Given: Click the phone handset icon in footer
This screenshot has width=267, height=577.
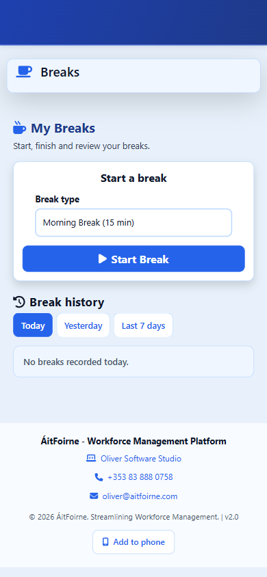Looking at the screenshot, I should (x=99, y=477).
